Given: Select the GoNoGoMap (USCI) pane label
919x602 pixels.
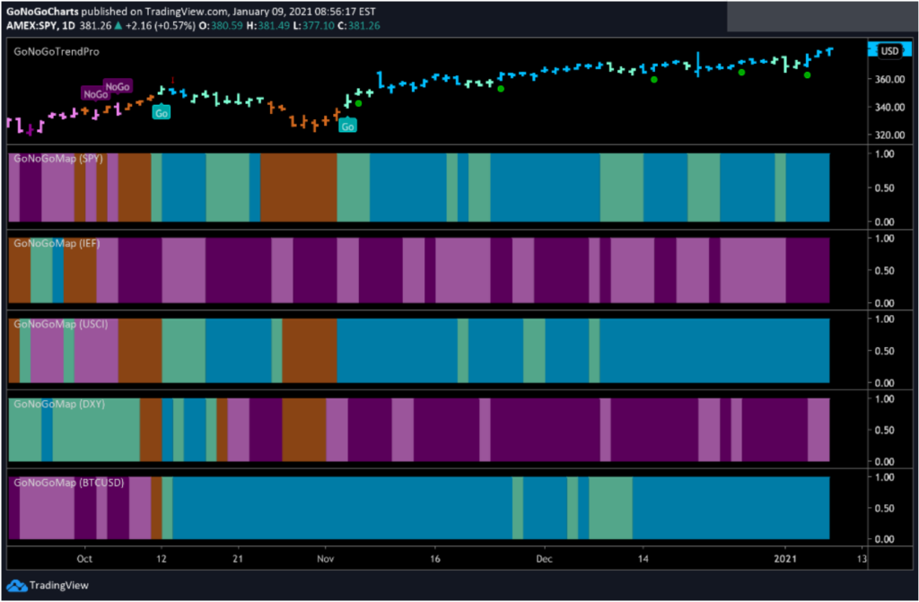Looking at the screenshot, I should coord(60,324).
